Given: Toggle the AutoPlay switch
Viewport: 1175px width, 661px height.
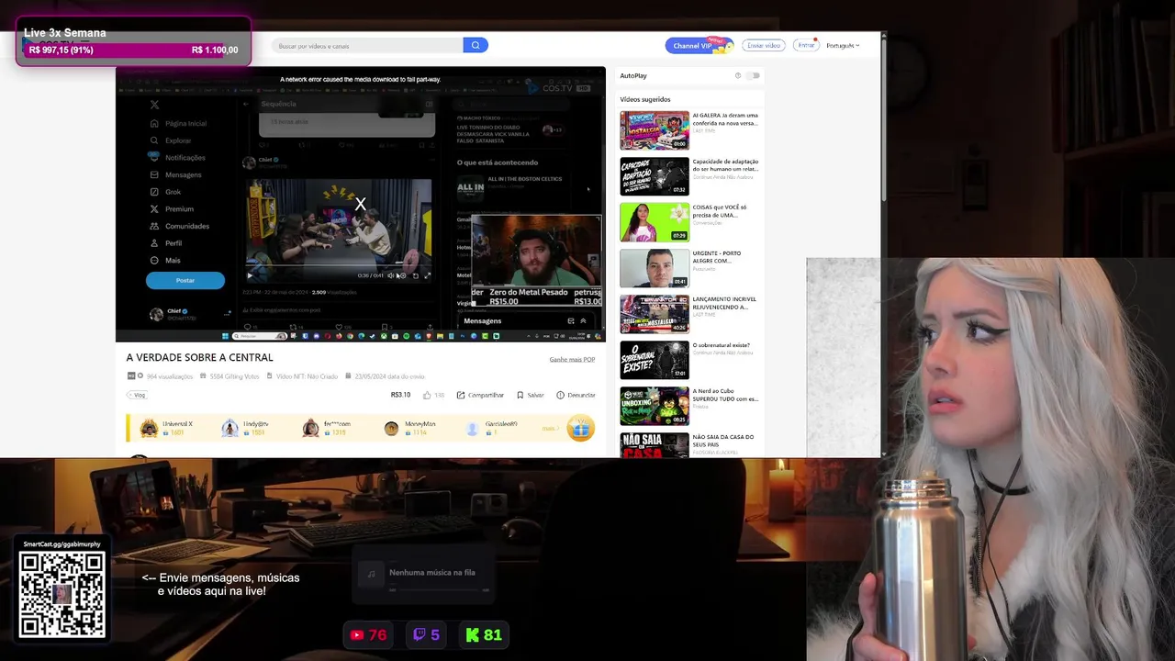Looking at the screenshot, I should (753, 75).
